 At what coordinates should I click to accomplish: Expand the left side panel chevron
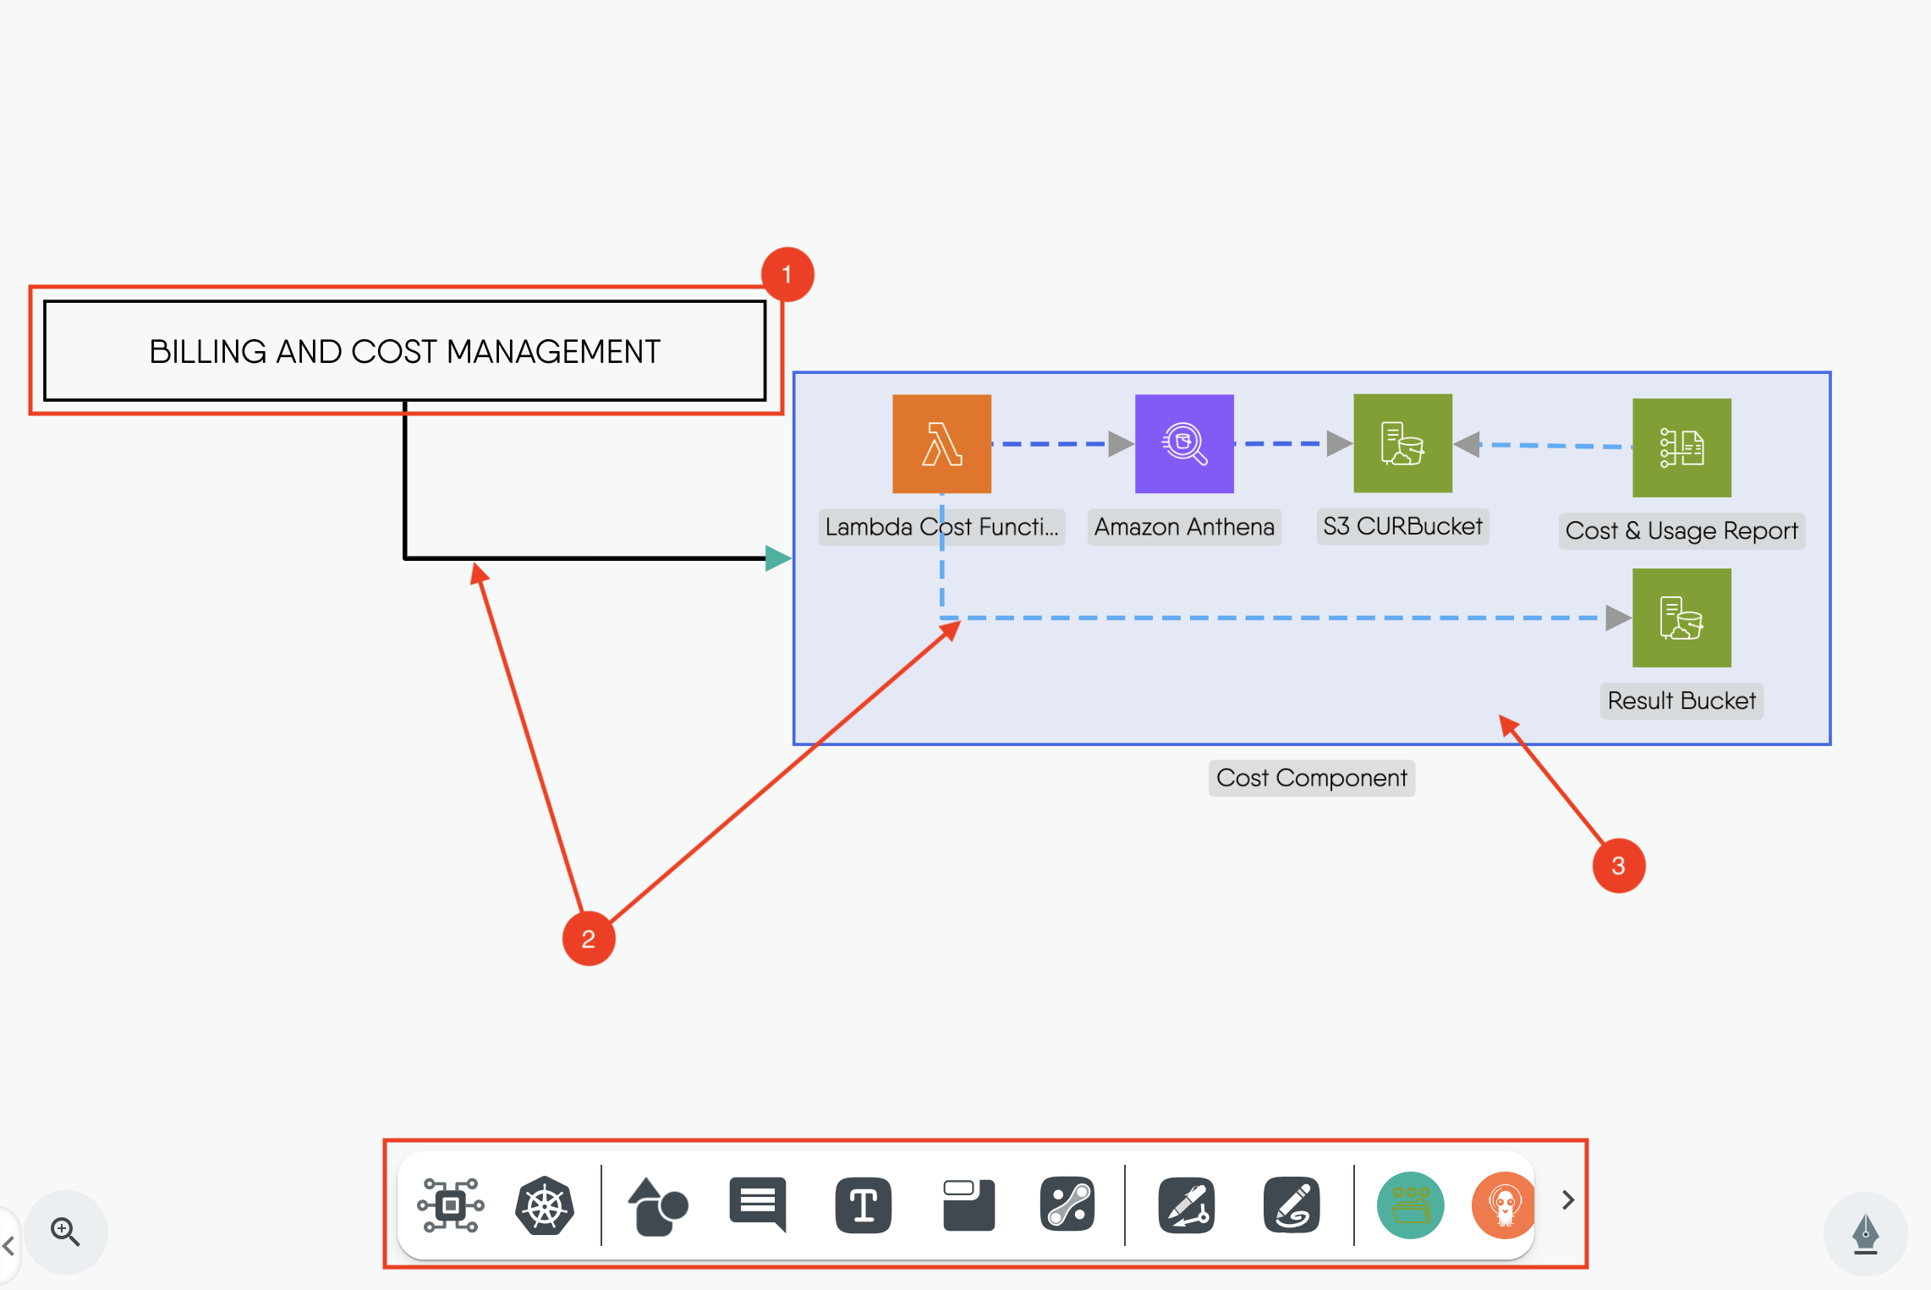[8, 1245]
